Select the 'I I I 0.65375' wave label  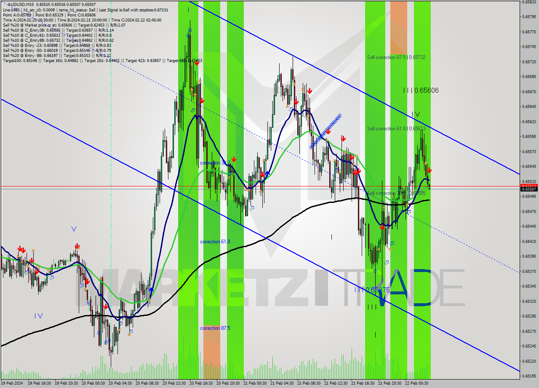coord(372,290)
